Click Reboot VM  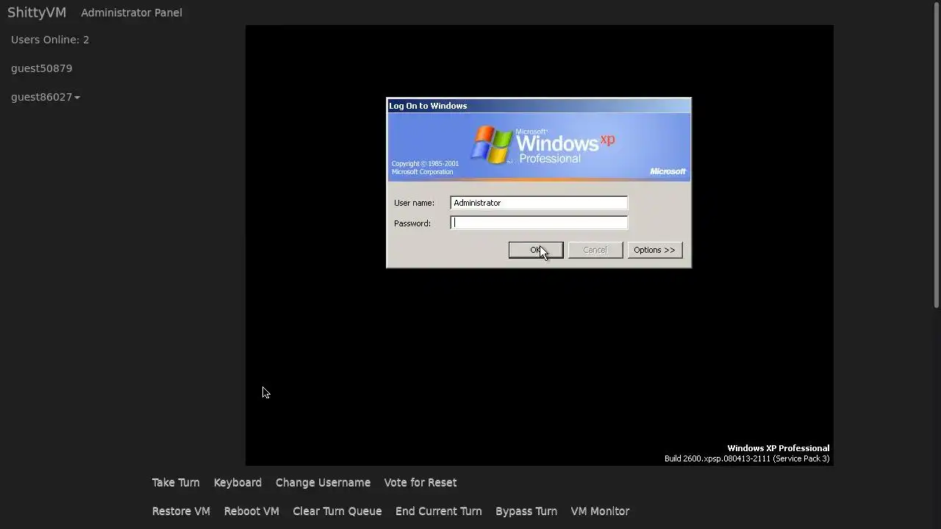(251, 511)
